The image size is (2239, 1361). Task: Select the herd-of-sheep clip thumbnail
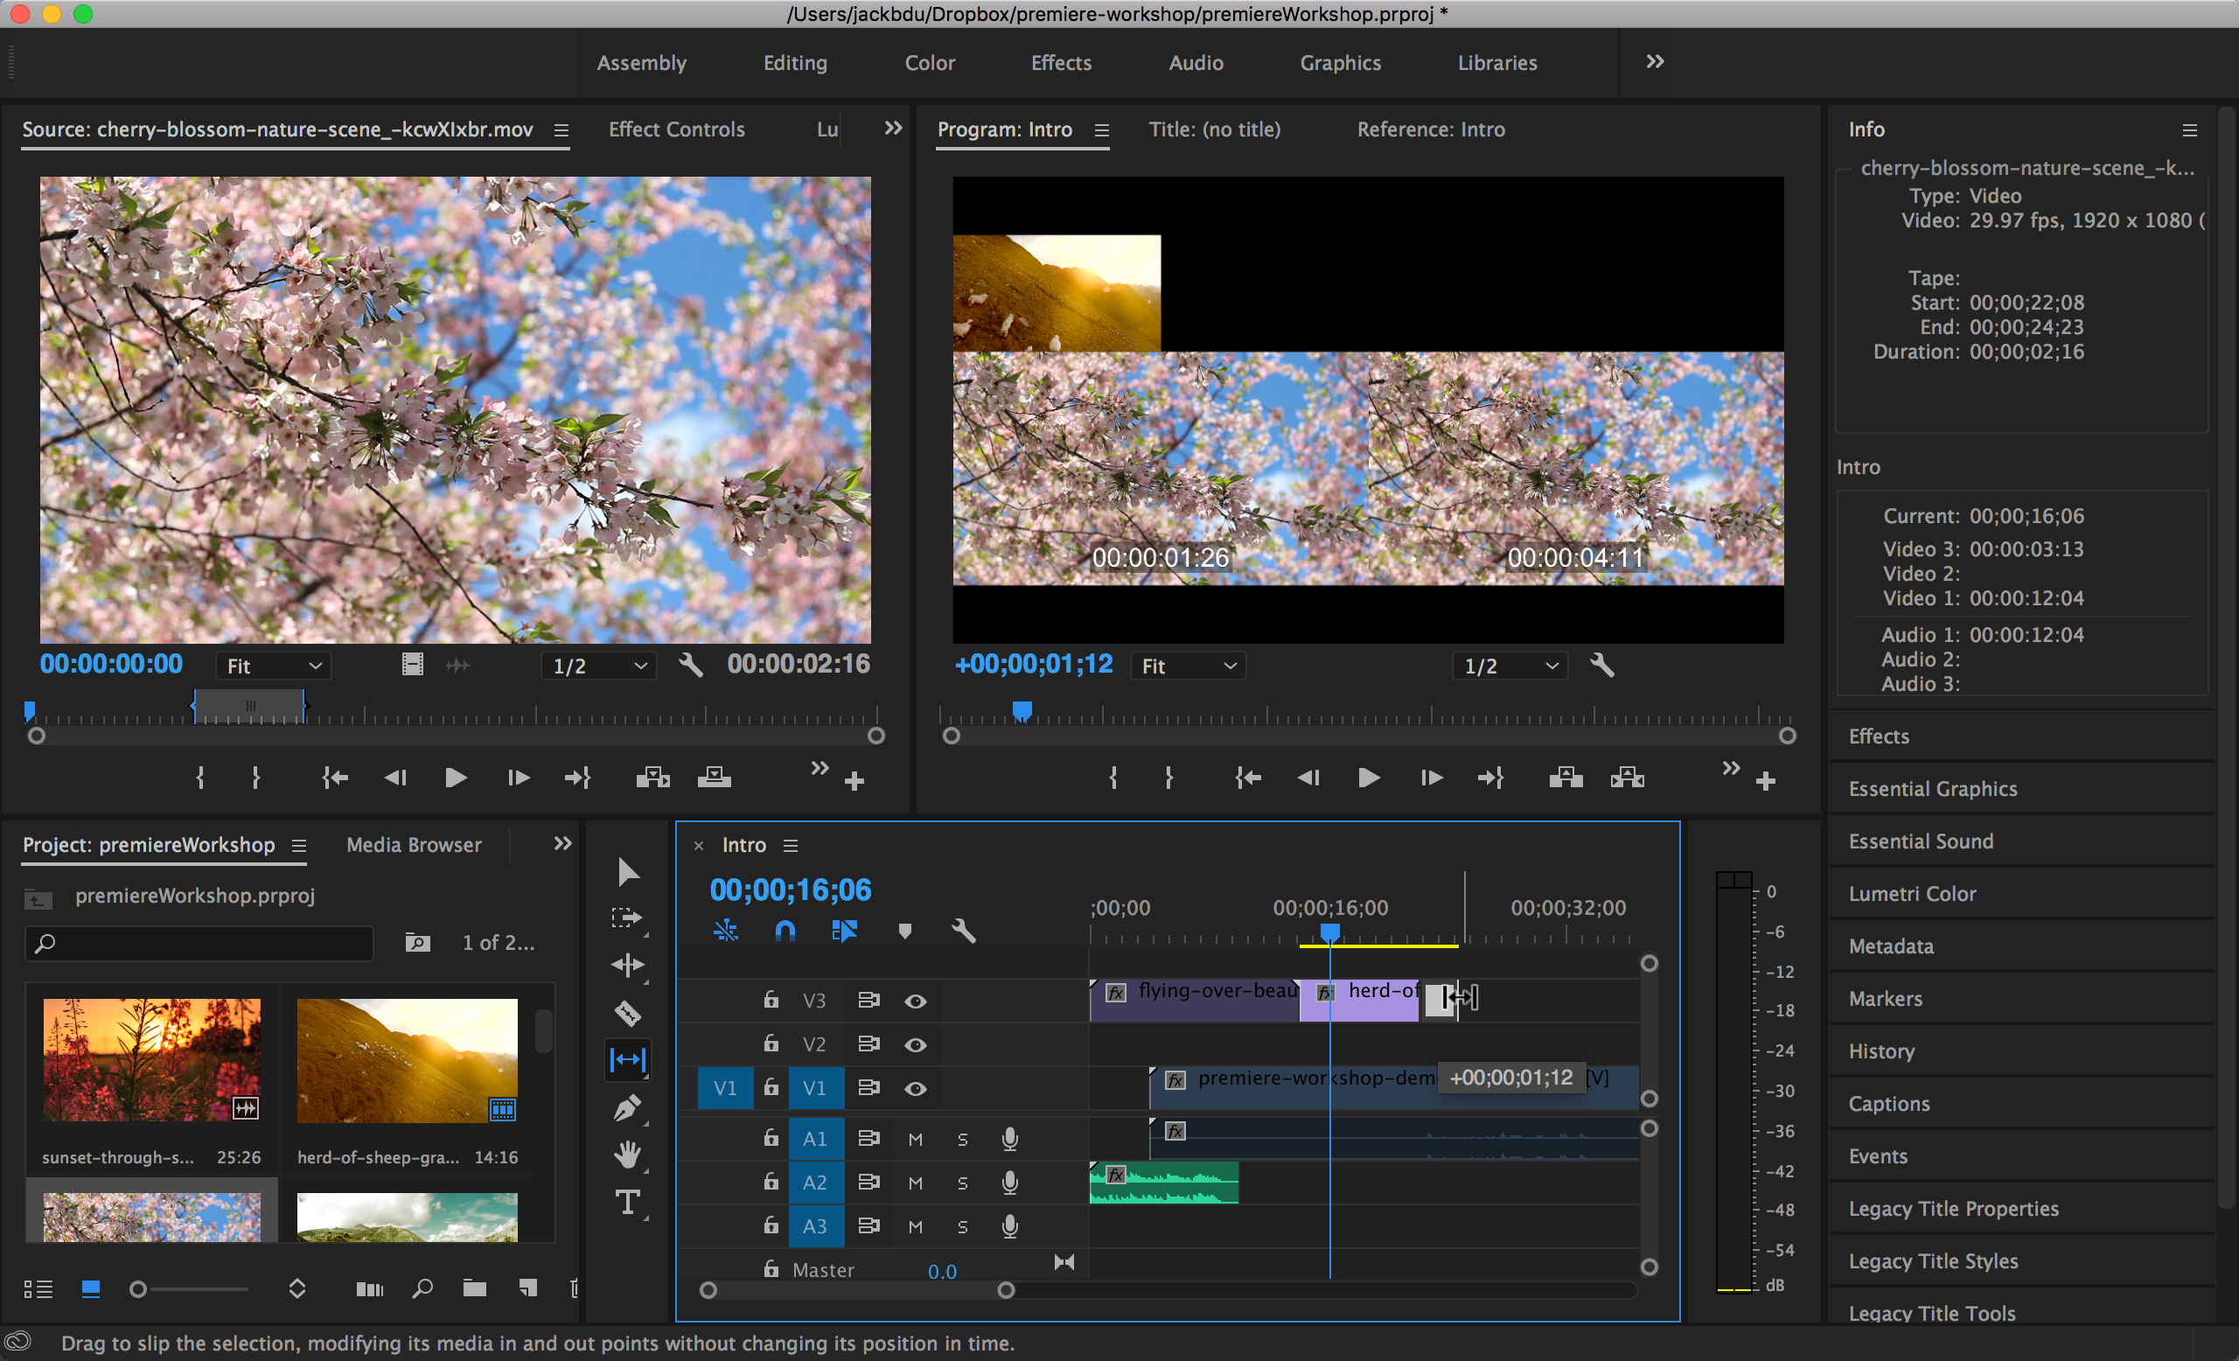[x=406, y=1060]
